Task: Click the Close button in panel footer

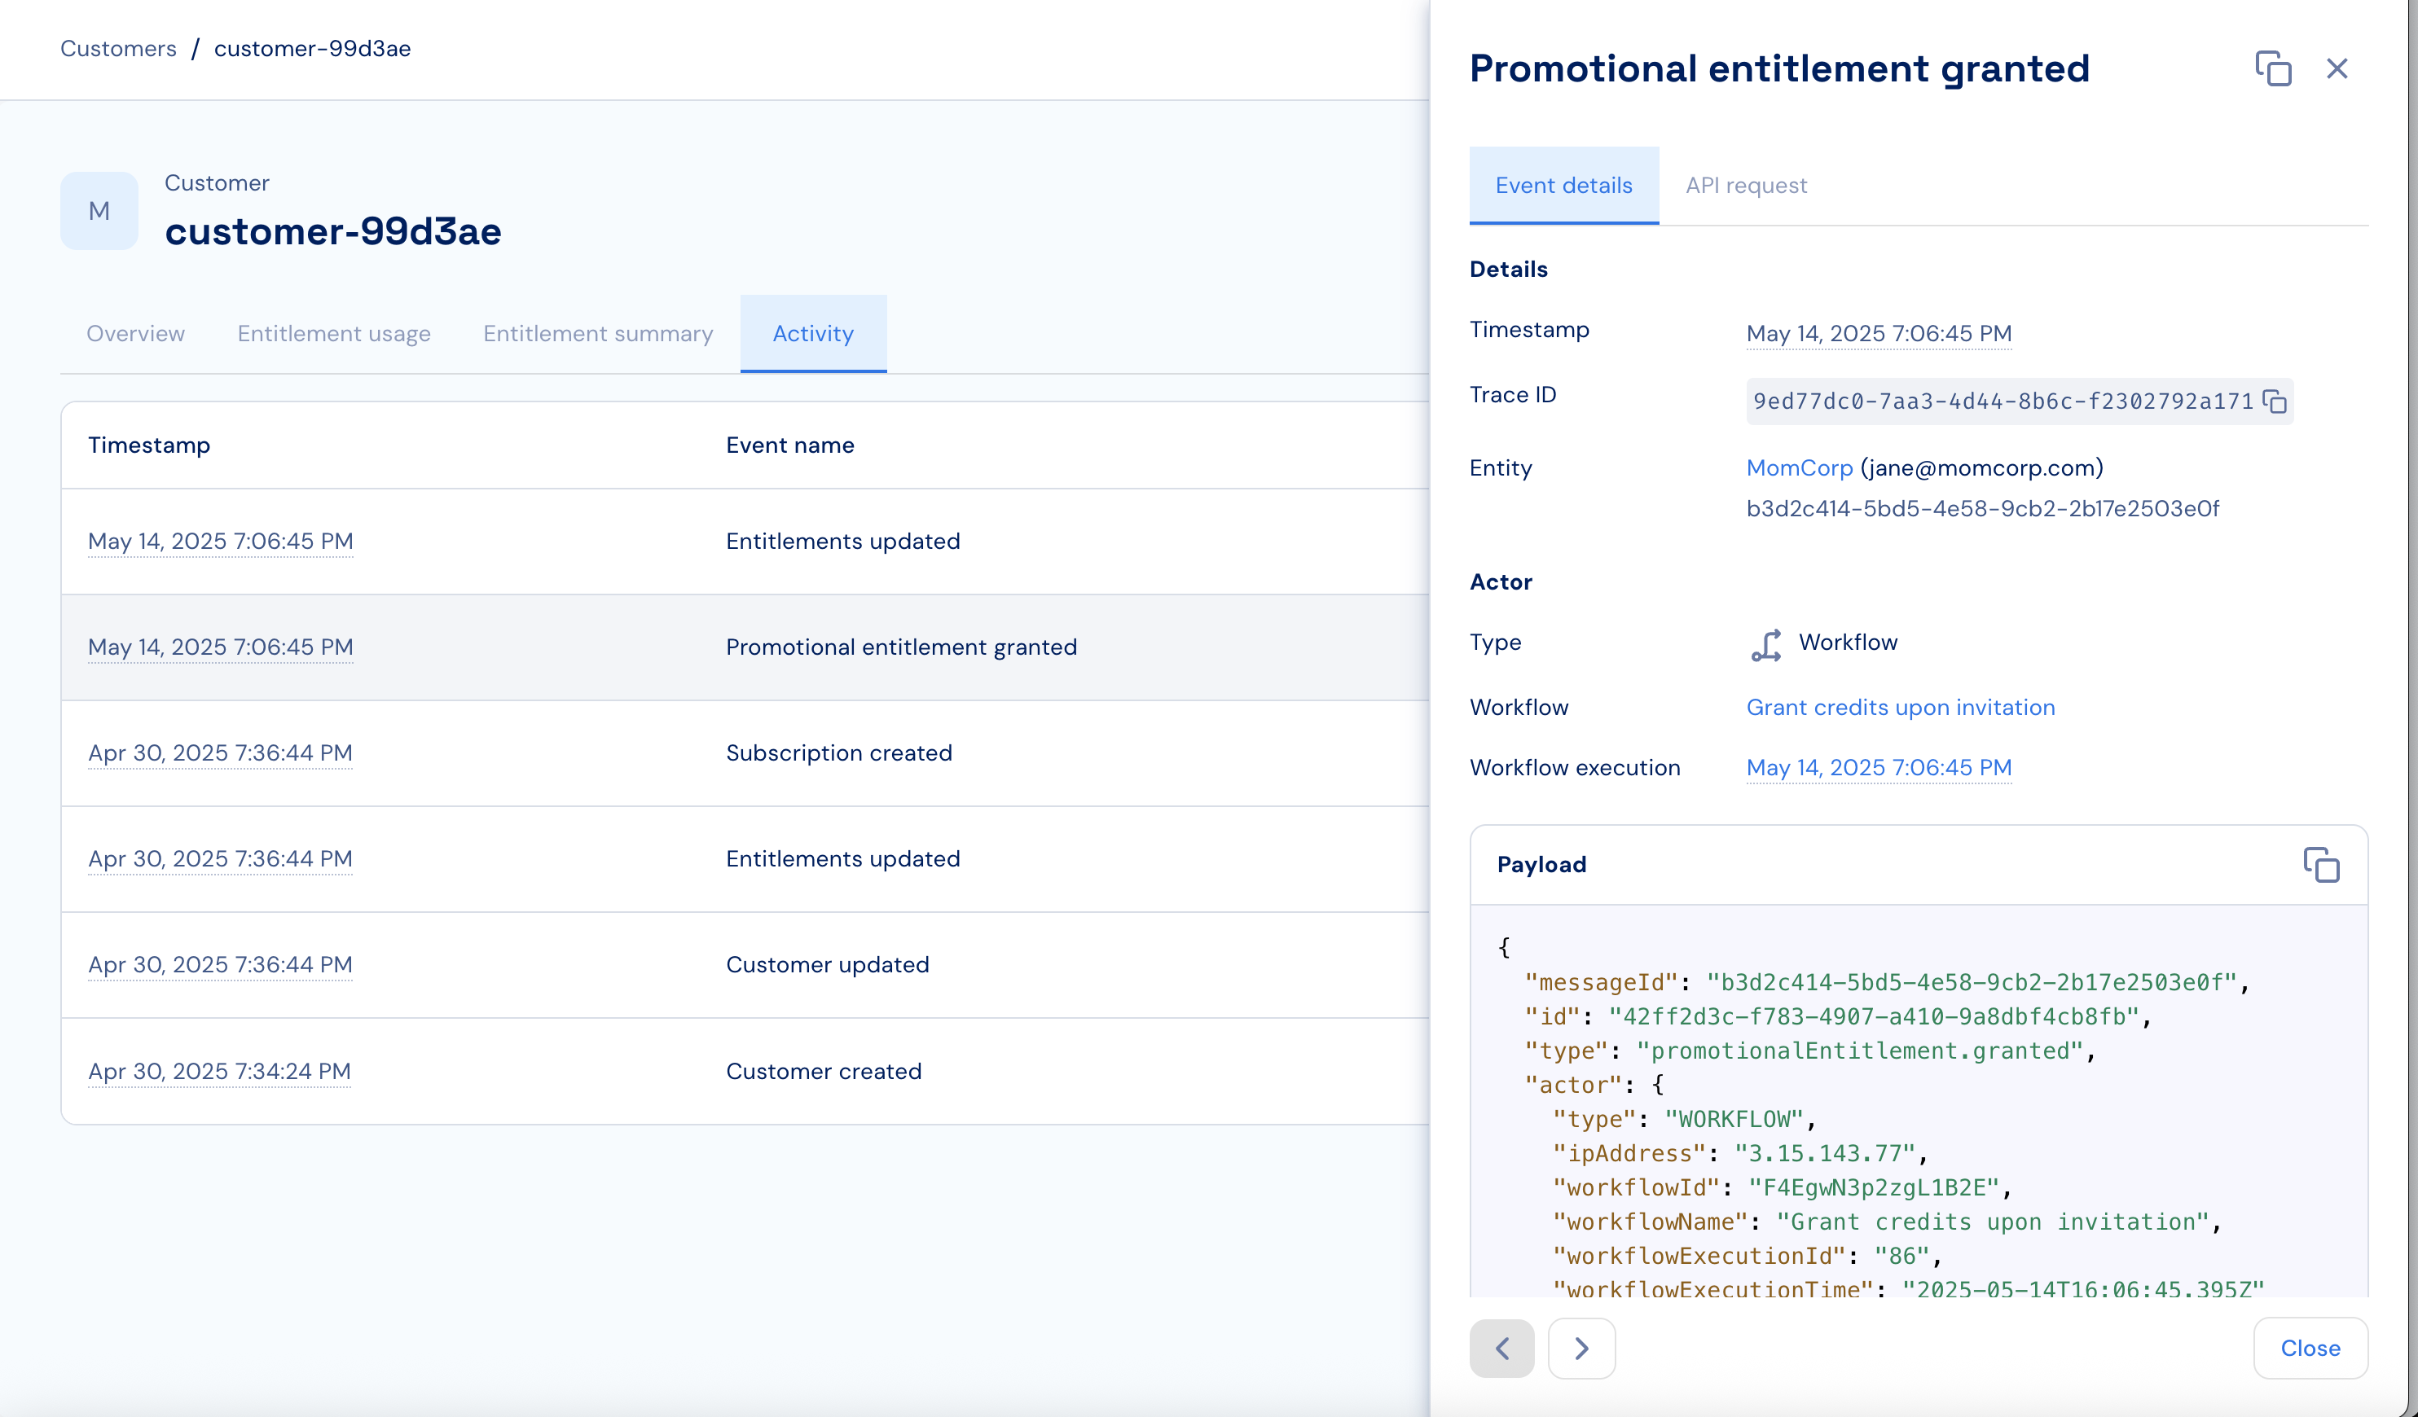Action: [2310, 1348]
